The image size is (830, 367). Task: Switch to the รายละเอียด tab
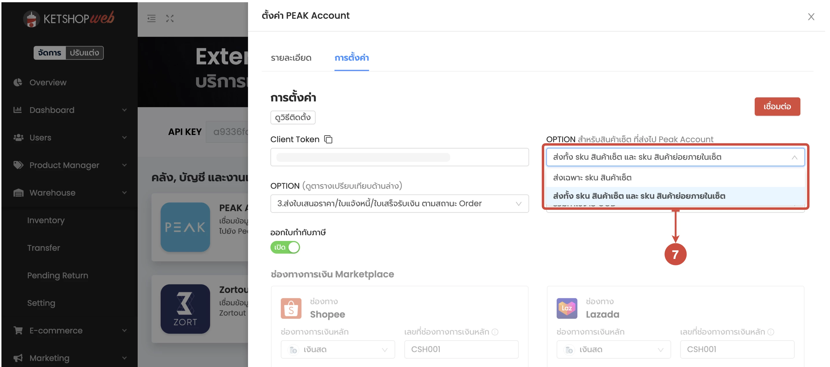(x=291, y=58)
